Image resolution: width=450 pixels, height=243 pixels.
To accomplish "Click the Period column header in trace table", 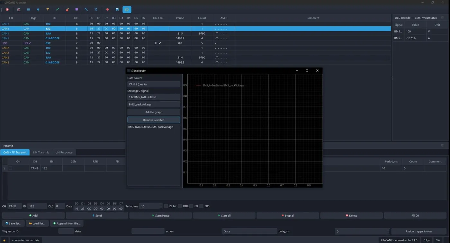I will [x=180, y=18].
